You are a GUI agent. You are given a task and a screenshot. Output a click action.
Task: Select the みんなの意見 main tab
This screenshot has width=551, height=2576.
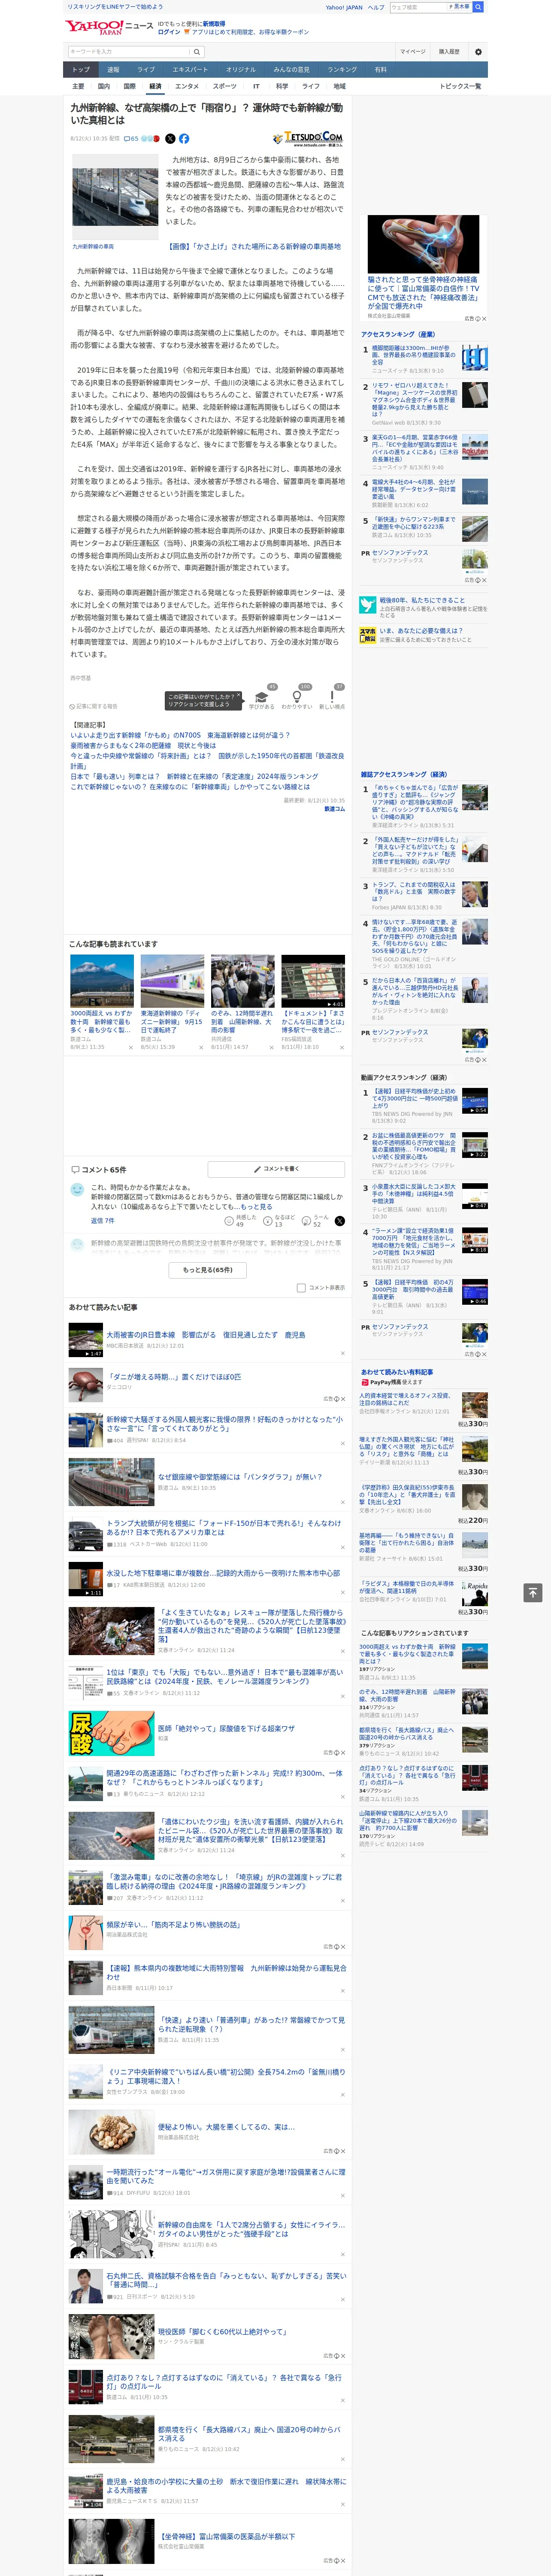tap(292, 70)
